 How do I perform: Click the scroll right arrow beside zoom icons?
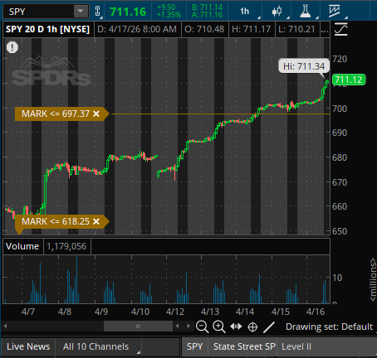pyautogui.click(x=188, y=327)
